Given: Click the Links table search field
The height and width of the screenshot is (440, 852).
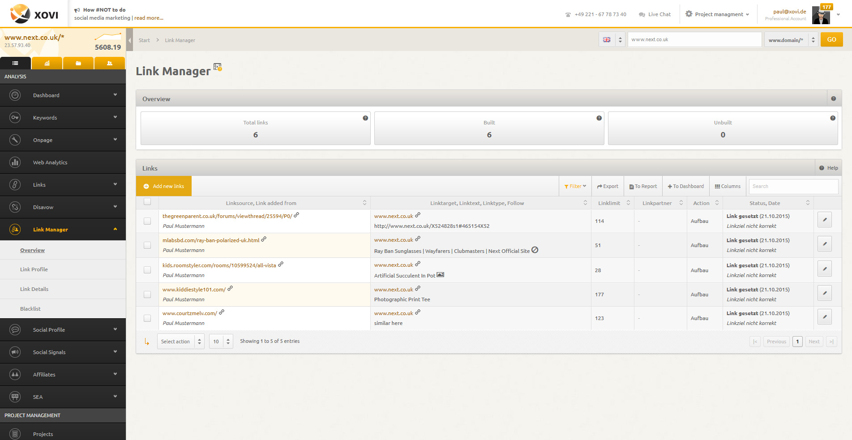Looking at the screenshot, I should pyautogui.click(x=793, y=186).
